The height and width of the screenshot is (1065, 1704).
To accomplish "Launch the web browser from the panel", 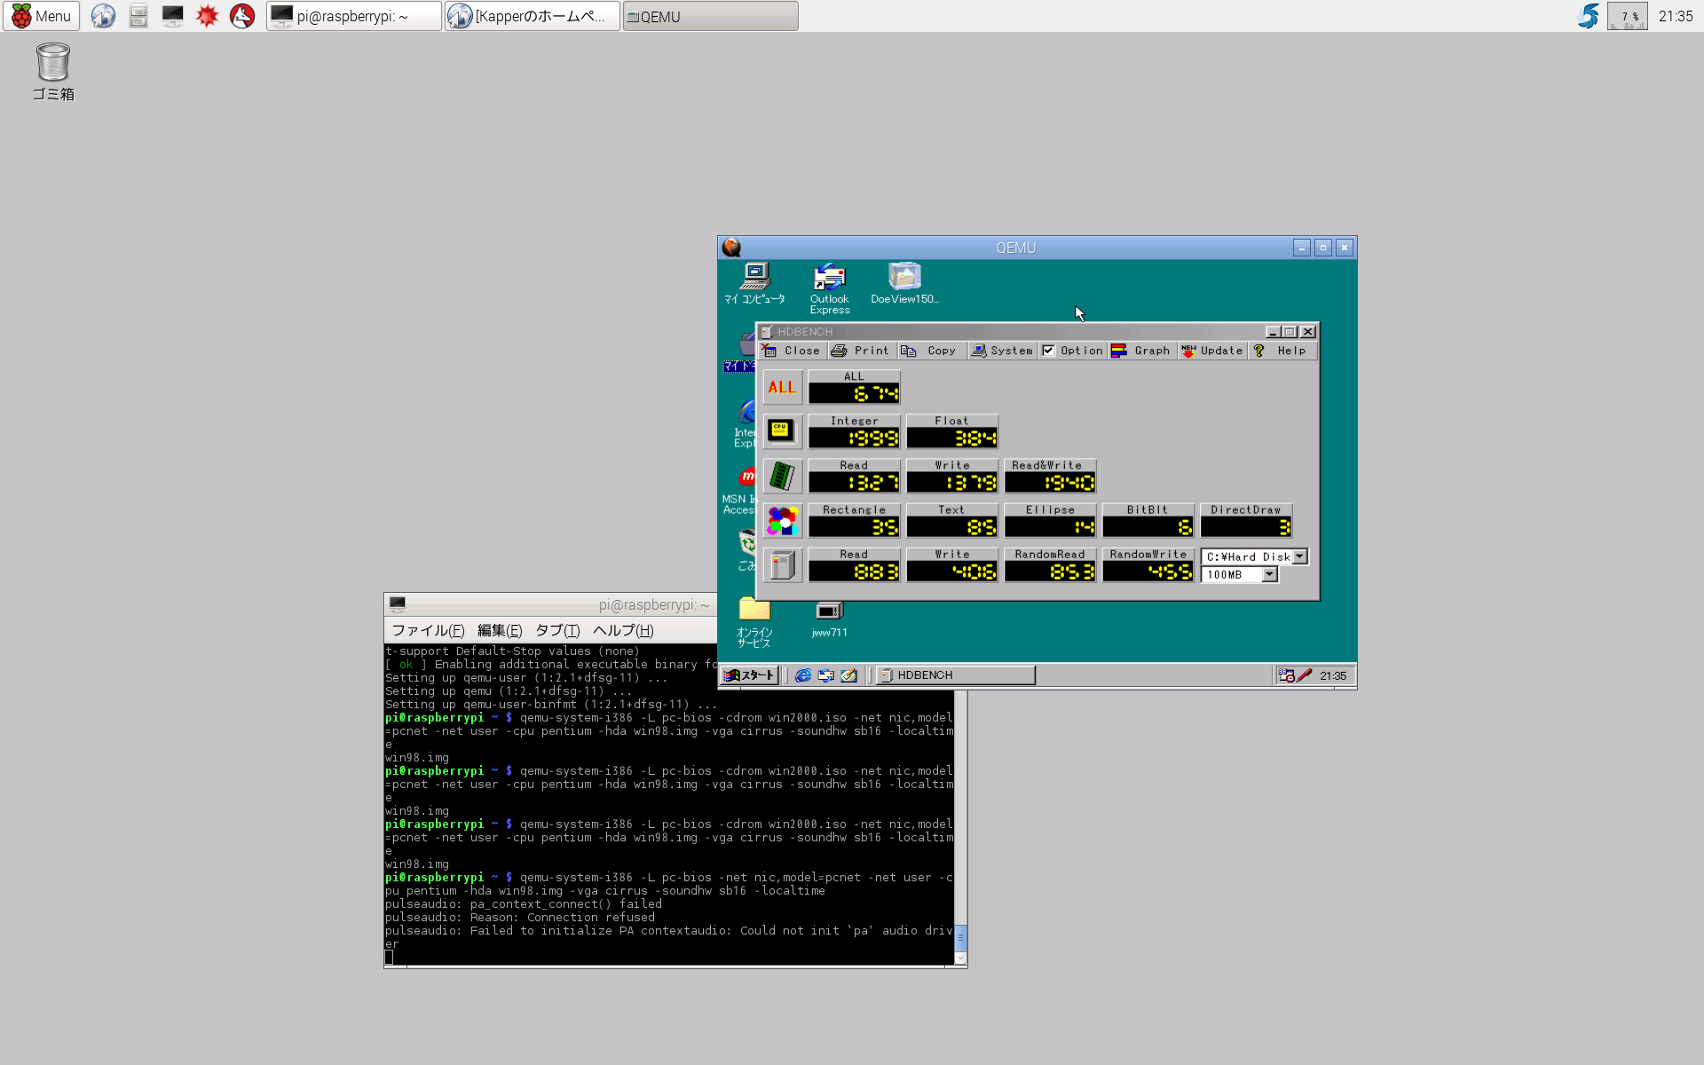I will [103, 16].
